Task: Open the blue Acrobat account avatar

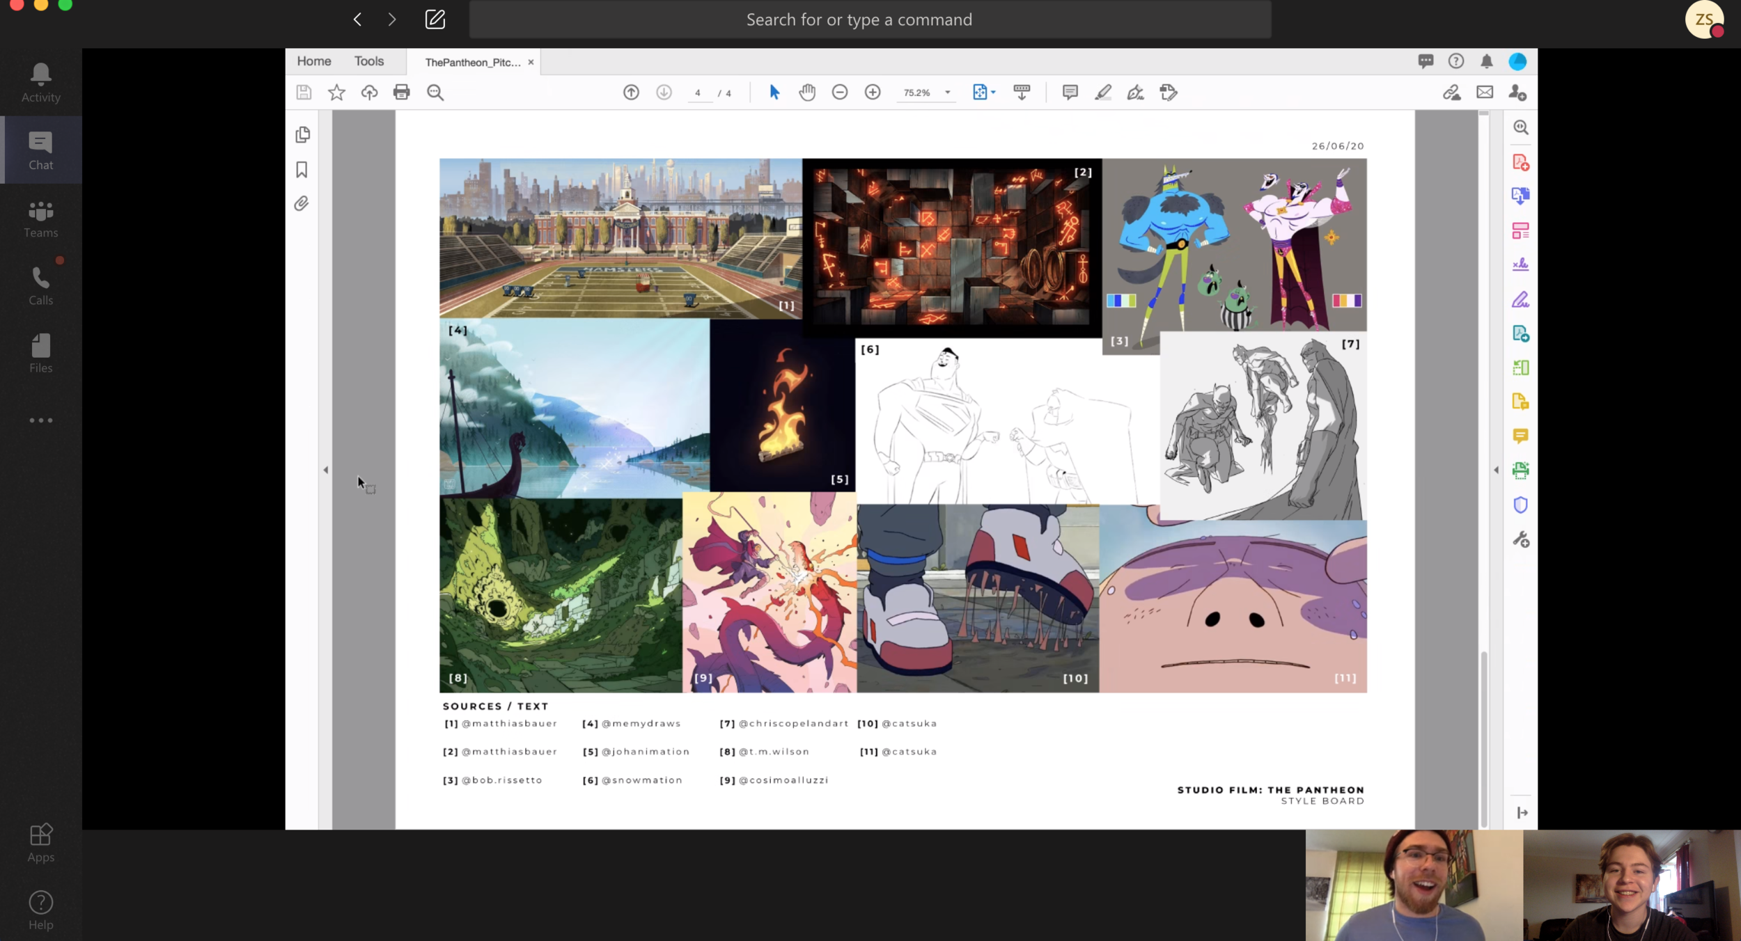Action: click(x=1517, y=61)
